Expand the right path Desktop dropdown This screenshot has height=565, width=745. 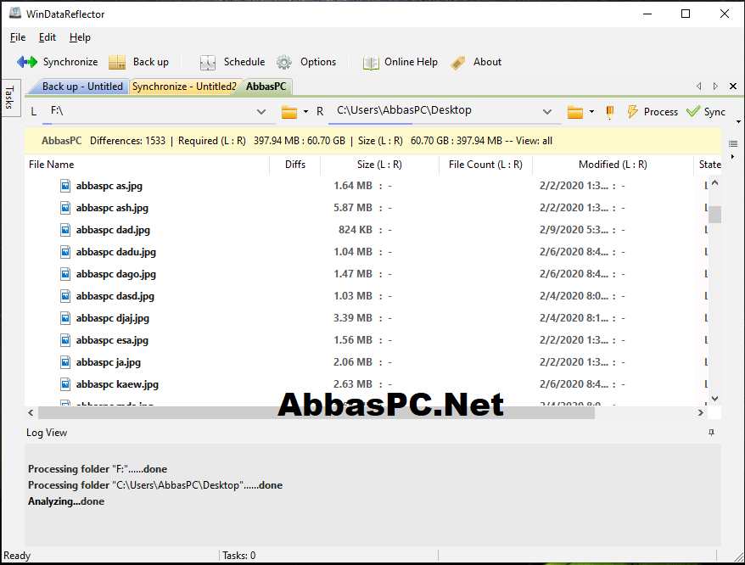[x=547, y=112]
